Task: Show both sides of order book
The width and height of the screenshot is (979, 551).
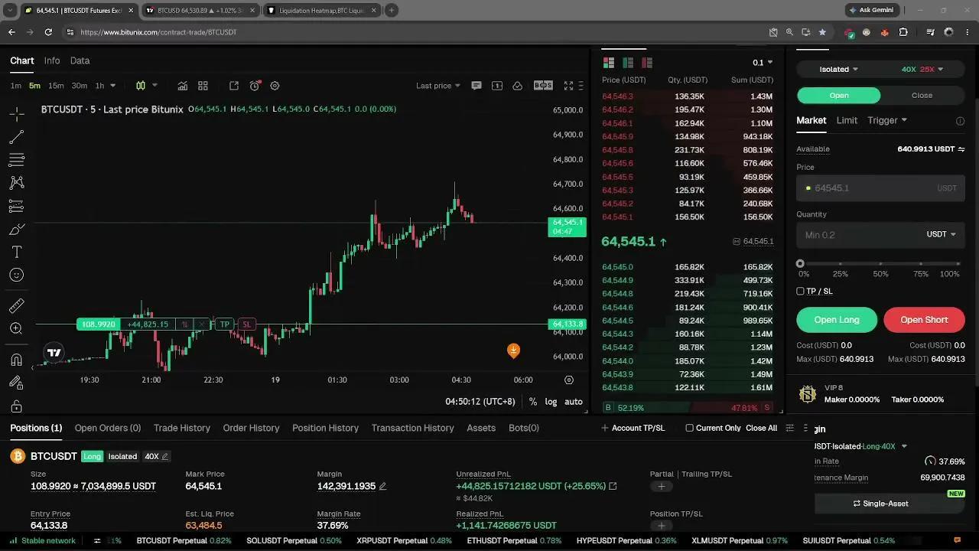Action: click(609, 63)
